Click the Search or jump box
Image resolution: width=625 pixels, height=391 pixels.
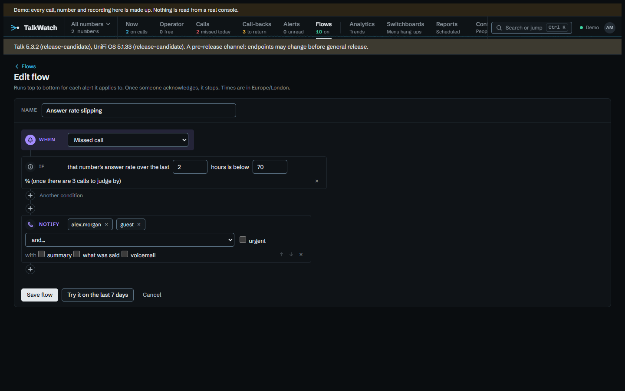click(x=532, y=28)
